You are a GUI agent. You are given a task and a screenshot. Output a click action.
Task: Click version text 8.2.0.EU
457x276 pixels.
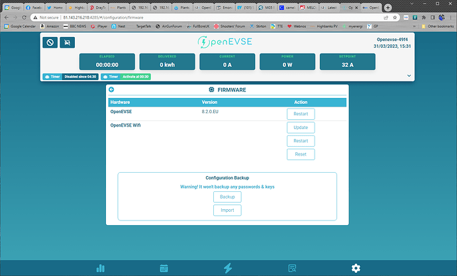[210, 111]
